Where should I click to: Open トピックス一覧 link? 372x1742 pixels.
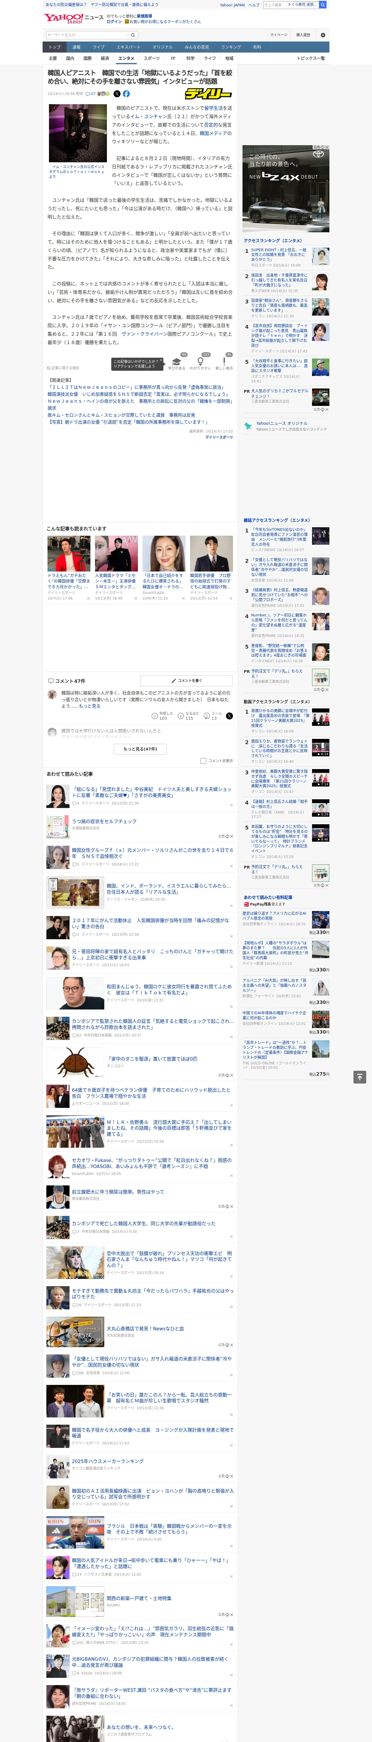[311, 58]
